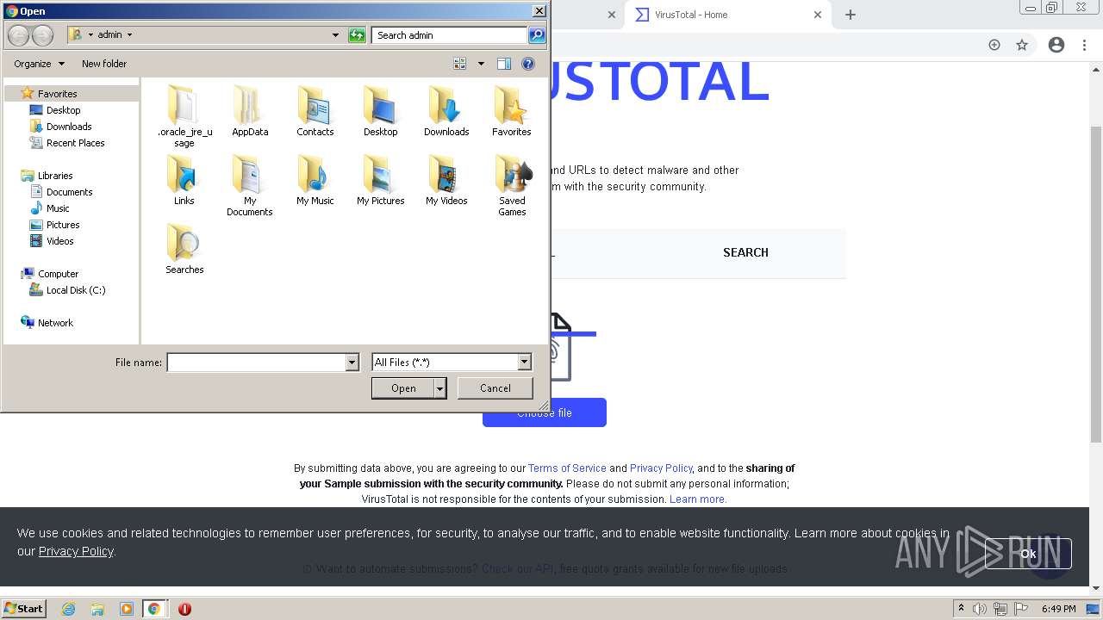Change the view layout icon

[x=460, y=64]
